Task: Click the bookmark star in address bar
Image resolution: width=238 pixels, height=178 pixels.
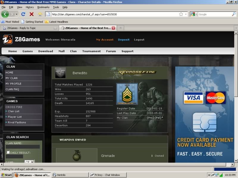Action: (x=181, y=14)
